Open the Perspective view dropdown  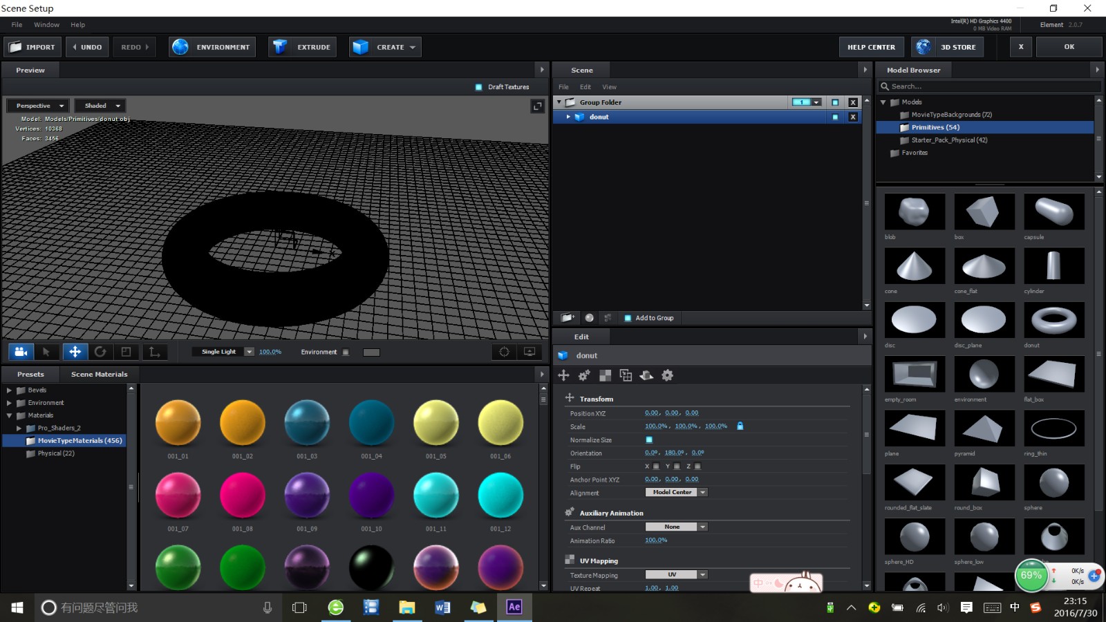click(x=37, y=105)
